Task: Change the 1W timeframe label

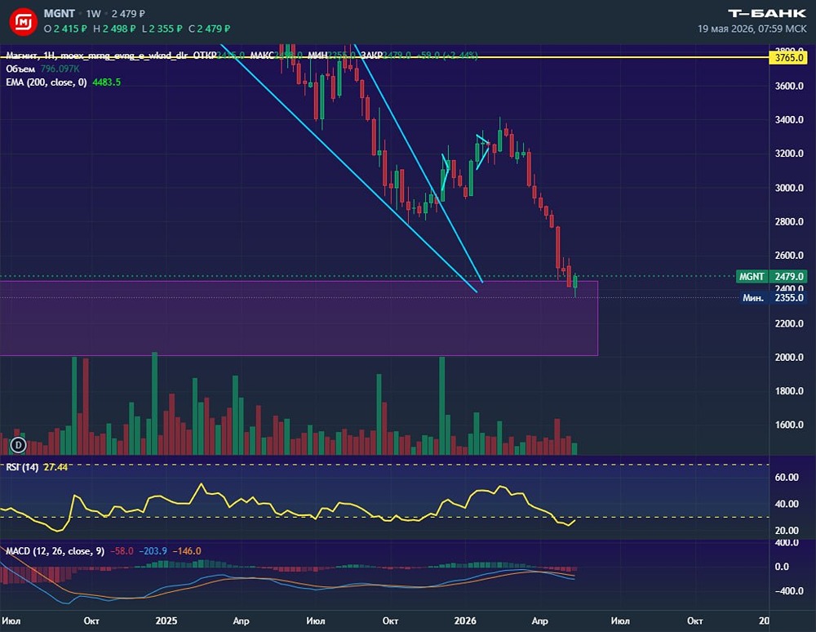Action: (93, 14)
